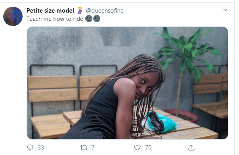239x155 pixels.
Task: Click the two smiley emojis in tweet text
Action: (x=93, y=19)
